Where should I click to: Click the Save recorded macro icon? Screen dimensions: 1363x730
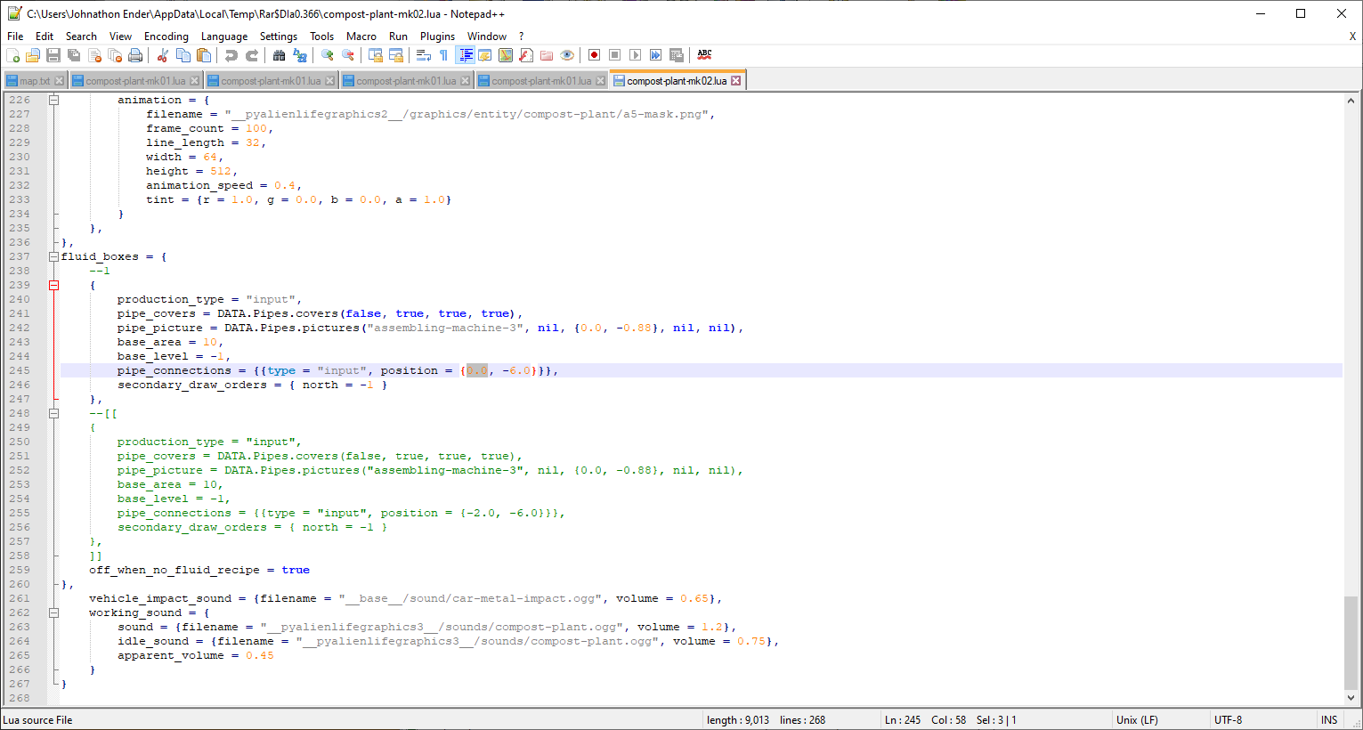677,55
